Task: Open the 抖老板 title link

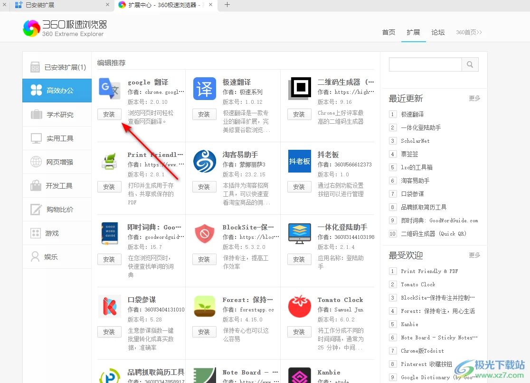Action: 328,155
